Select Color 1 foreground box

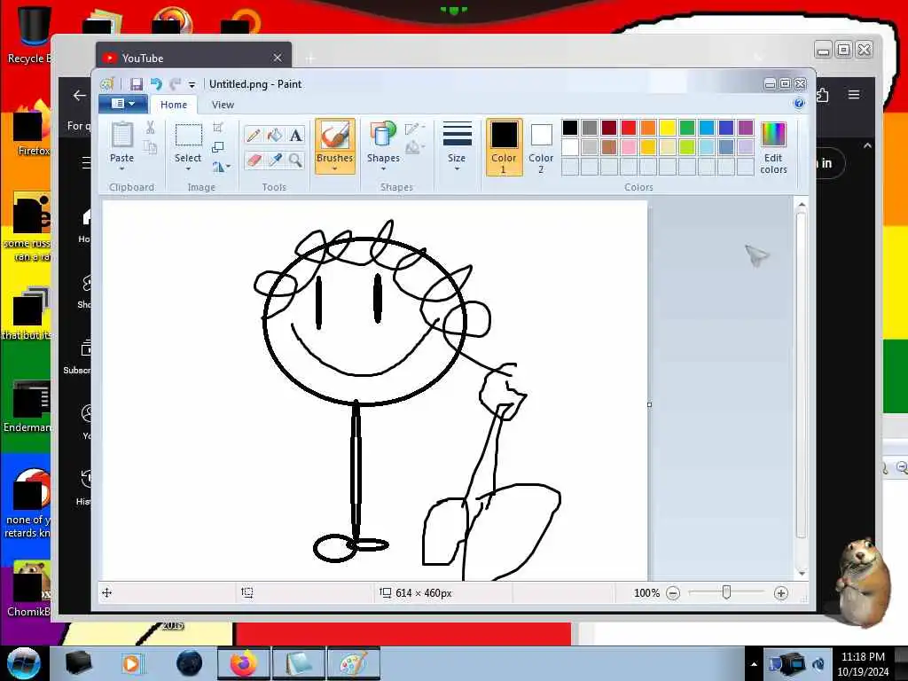coord(504,147)
